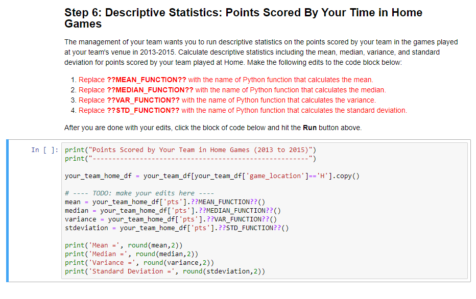This screenshot has height=299, width=476.
Task: Click the blue cell selection bar on the left
Action: 8,209
